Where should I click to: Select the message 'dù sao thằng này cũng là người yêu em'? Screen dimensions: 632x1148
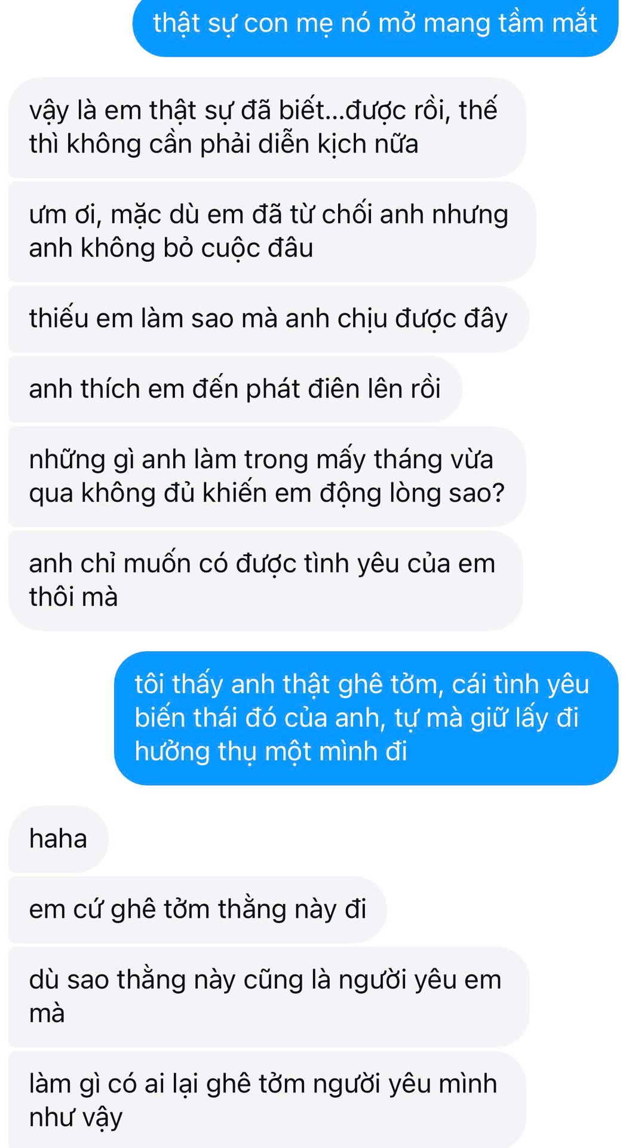click(269, 997)
